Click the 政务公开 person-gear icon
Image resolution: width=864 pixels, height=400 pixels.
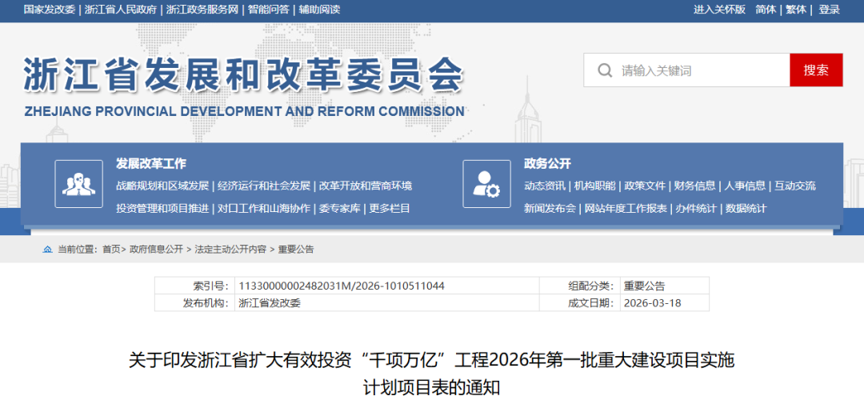[x=486, y=184]
